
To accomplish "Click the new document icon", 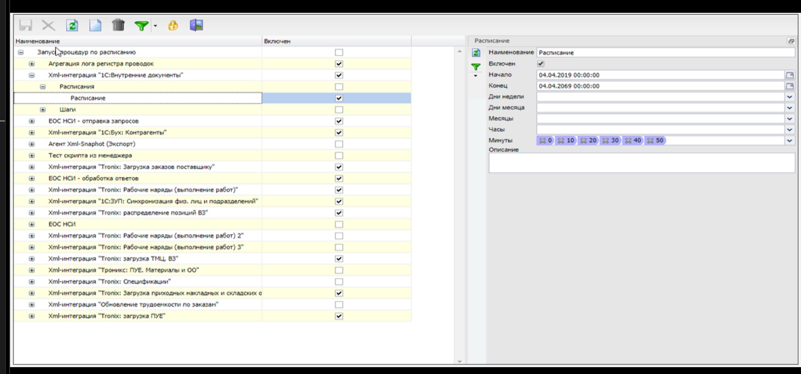I will click(95, 25).
